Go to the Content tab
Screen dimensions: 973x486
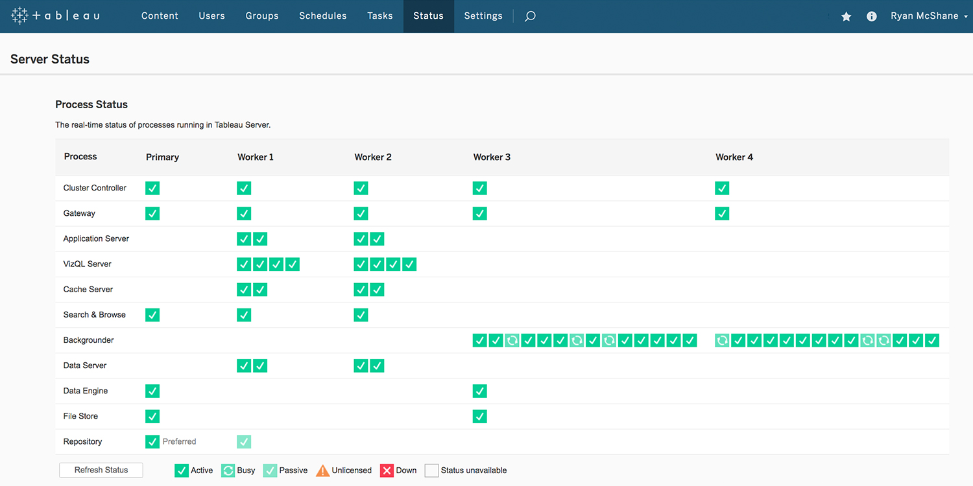tap(160, 16)
